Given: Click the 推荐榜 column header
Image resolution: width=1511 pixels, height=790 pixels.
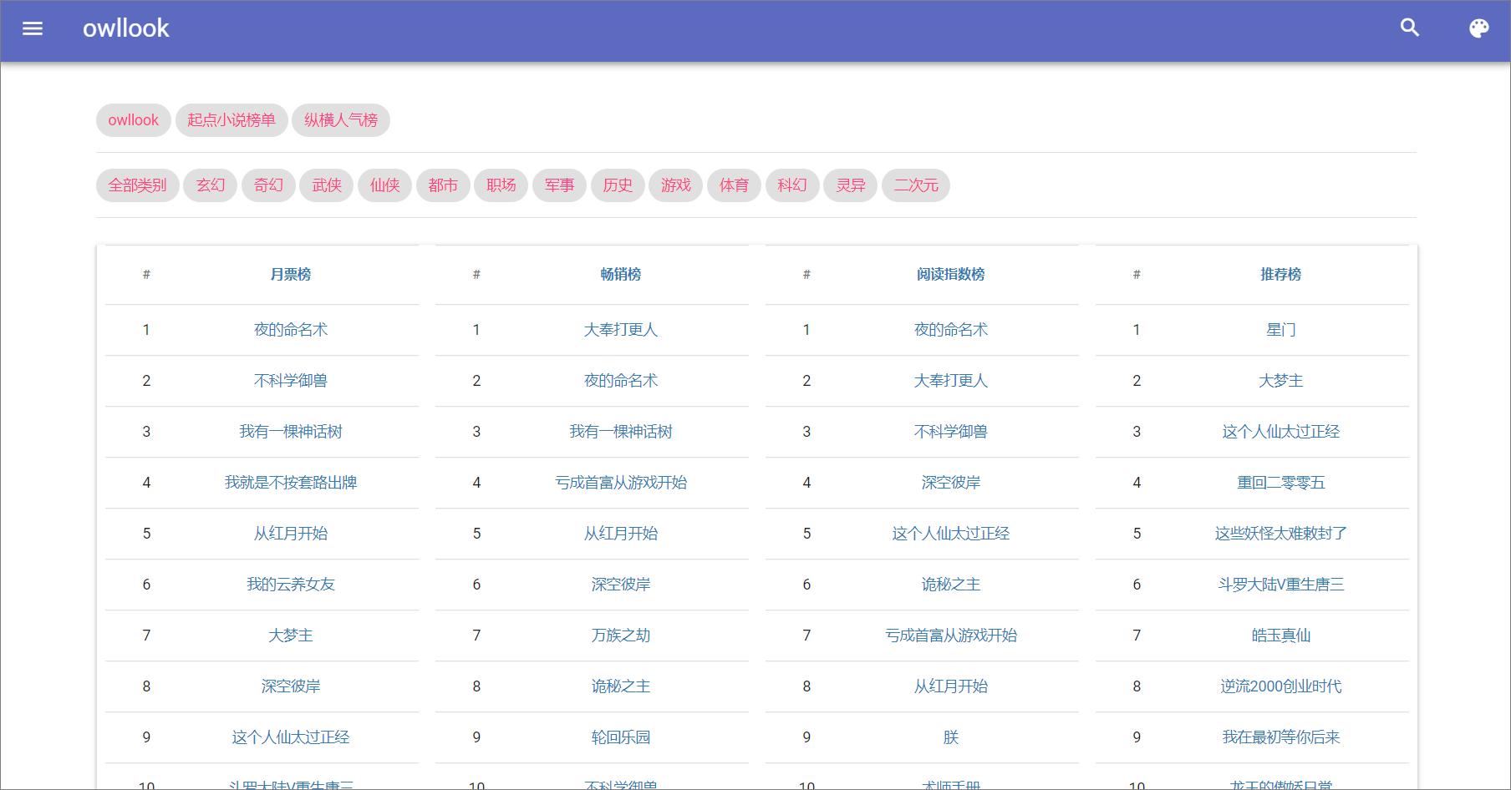Looking at the screenshot, I should 1281,274.
